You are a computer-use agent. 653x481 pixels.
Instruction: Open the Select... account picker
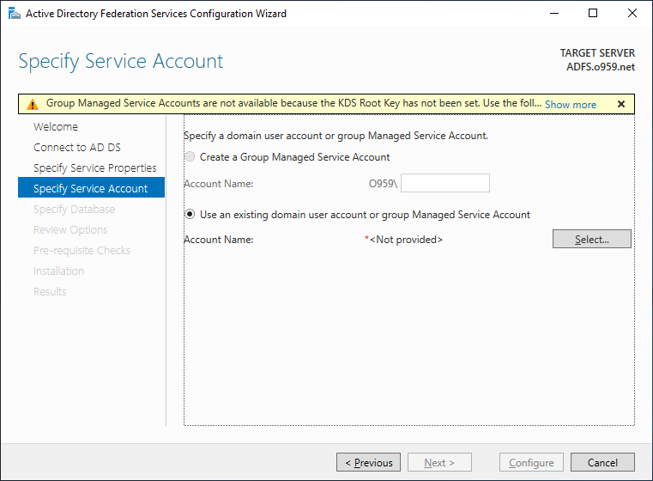pos(592,239)
